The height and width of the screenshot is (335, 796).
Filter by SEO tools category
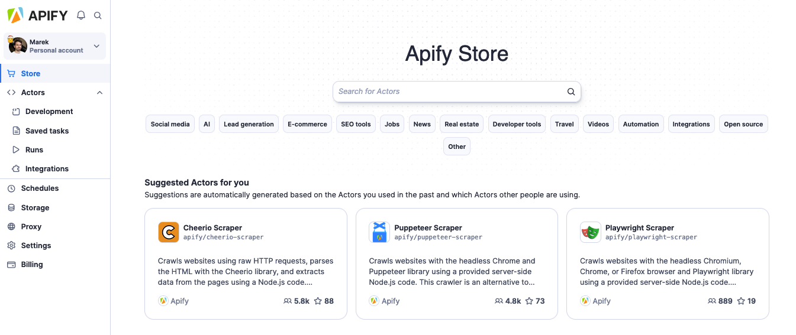(x=356, y=124)
